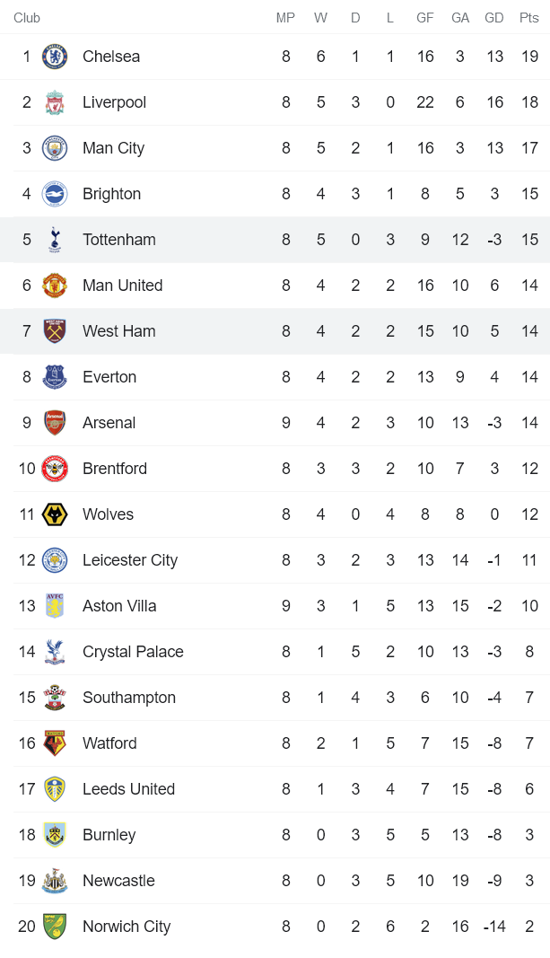Image resolution: width=550 pixels, height=958 pixels.
Task: Select the Everton team name
Action: point(109,377)
